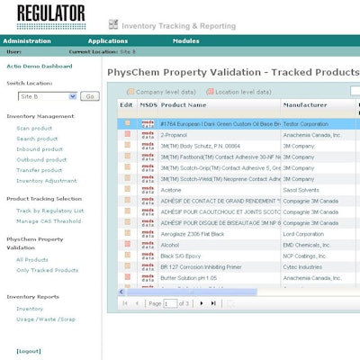Screen dimensions: 360x360
Task: Go to next page of products
Action: pyautogui.click(x=202, y=303)
